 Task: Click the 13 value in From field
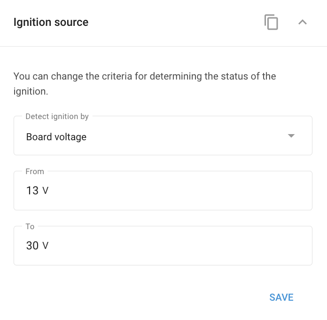32,191
